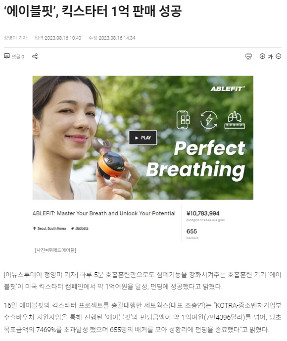The width and height of the screenshot is (287, 341).
Task: Play the ABLEFIT video
Action: [143, 138]
